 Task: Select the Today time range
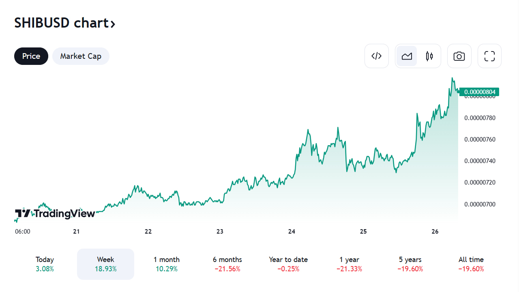[45, 264]
